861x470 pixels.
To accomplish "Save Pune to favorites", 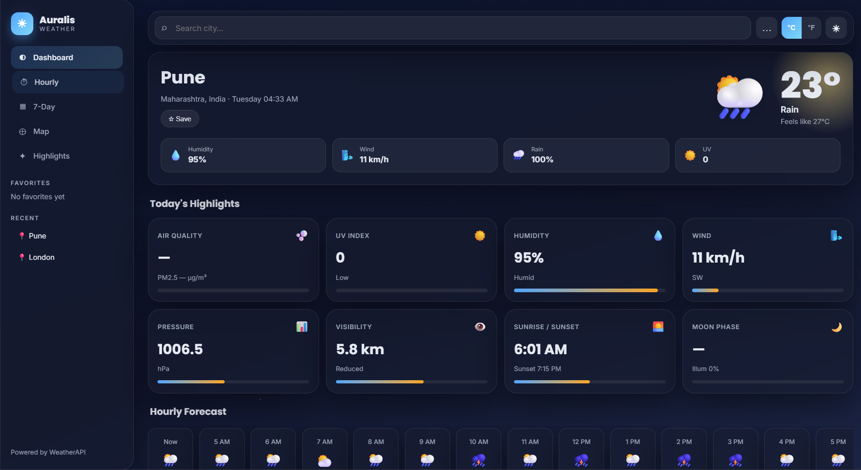I will point(179,119).
